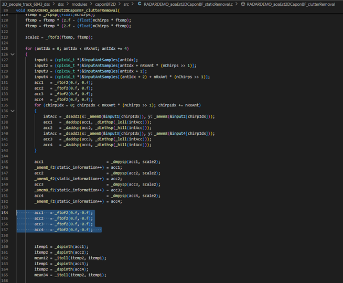This screenshot has height=283, width=343.
Task: Click '_dsadd2' call on line 140
Action: (x=71, y=134)
